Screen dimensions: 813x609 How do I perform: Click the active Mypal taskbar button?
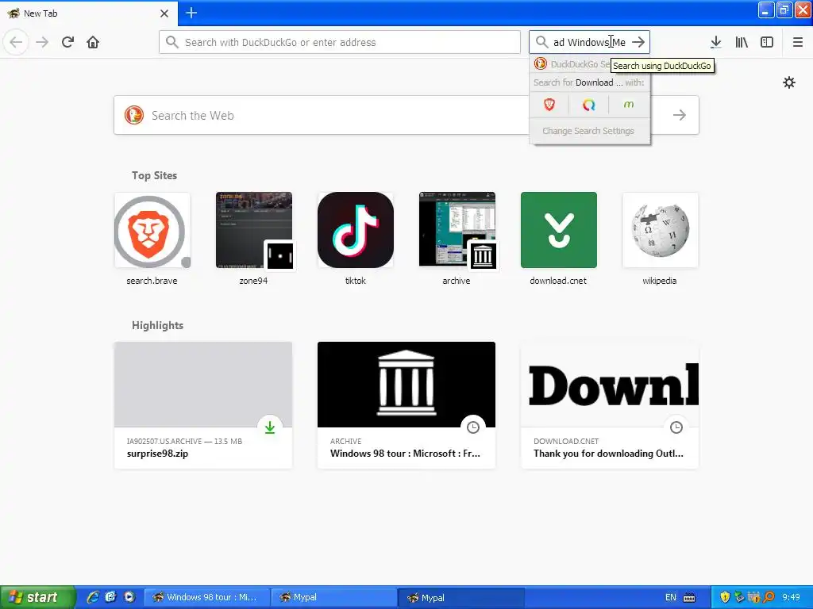coord(461,597)
